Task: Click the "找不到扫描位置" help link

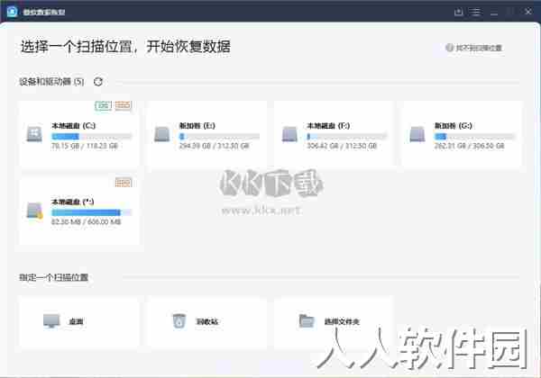Action: 473,48
